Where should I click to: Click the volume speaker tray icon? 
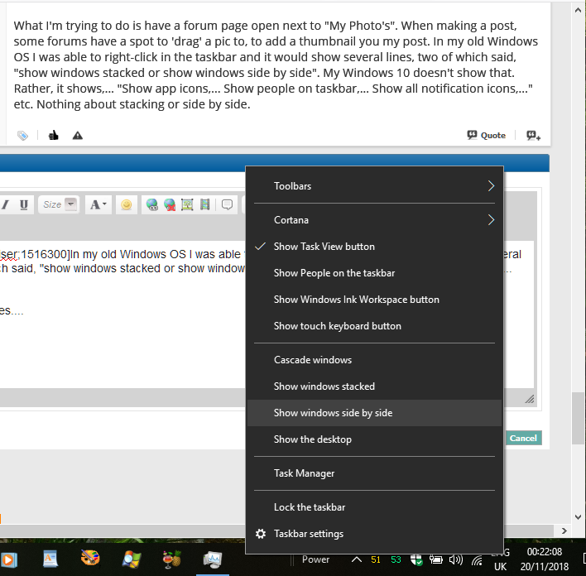pyautogui.click(x=456, y=559)
